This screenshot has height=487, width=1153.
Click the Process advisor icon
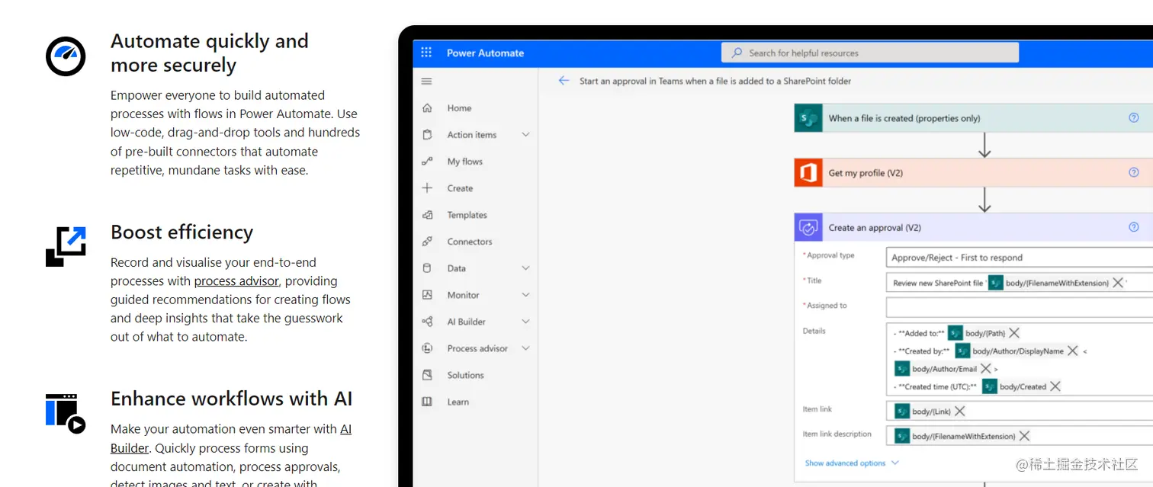click(427, 348)
